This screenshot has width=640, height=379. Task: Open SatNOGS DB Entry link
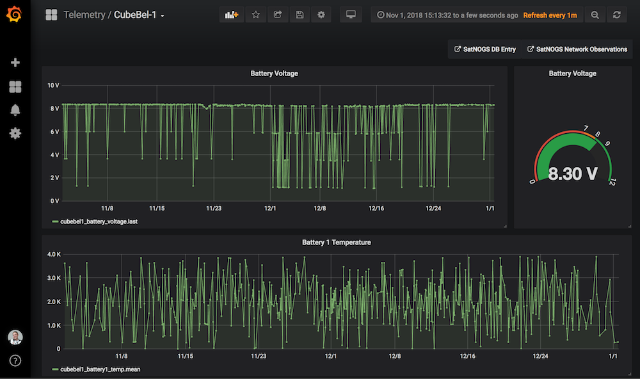[x=485, y=49]
